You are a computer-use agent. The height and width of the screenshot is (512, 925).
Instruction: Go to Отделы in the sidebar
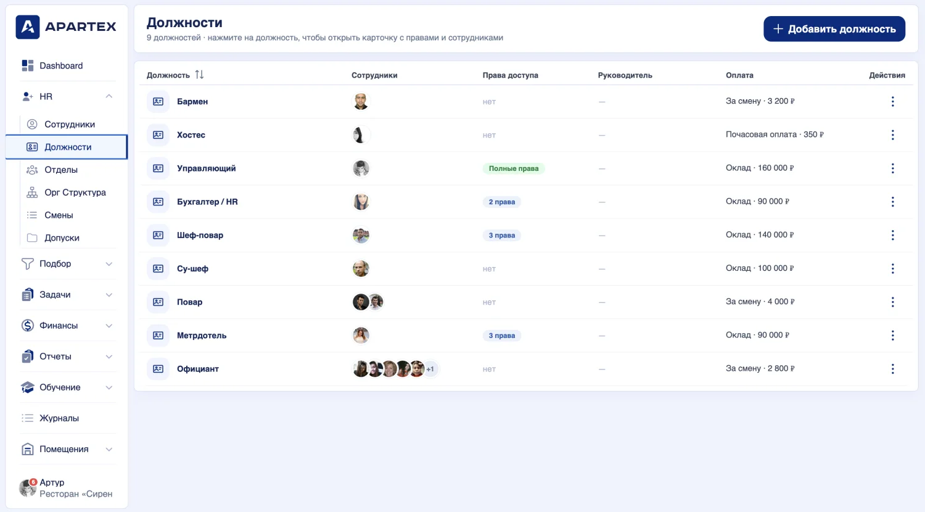[x=61, y=170]
